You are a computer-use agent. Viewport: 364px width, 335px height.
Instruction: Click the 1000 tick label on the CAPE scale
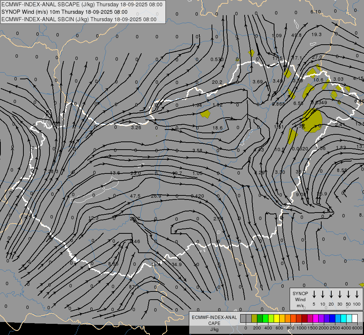coord(301,328)
